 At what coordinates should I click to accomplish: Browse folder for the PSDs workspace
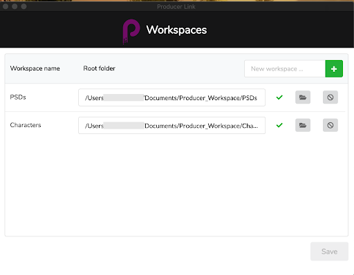point(303,97)
